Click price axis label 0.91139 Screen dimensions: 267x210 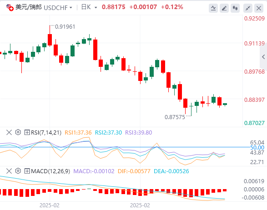click(x=254, y=44)
